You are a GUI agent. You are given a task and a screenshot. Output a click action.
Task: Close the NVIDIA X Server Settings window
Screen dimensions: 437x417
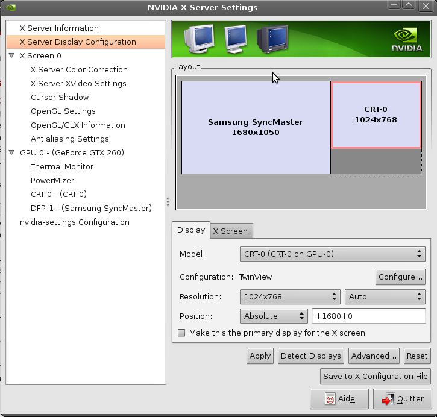point(426,5)
